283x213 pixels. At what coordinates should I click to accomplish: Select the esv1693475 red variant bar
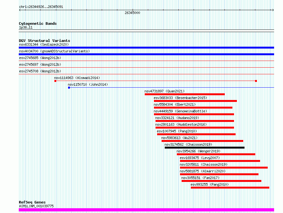(220, 161)
